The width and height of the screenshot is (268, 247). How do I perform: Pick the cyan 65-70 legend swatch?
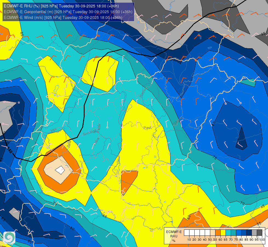pyautogui.click(x=228, y=233)
